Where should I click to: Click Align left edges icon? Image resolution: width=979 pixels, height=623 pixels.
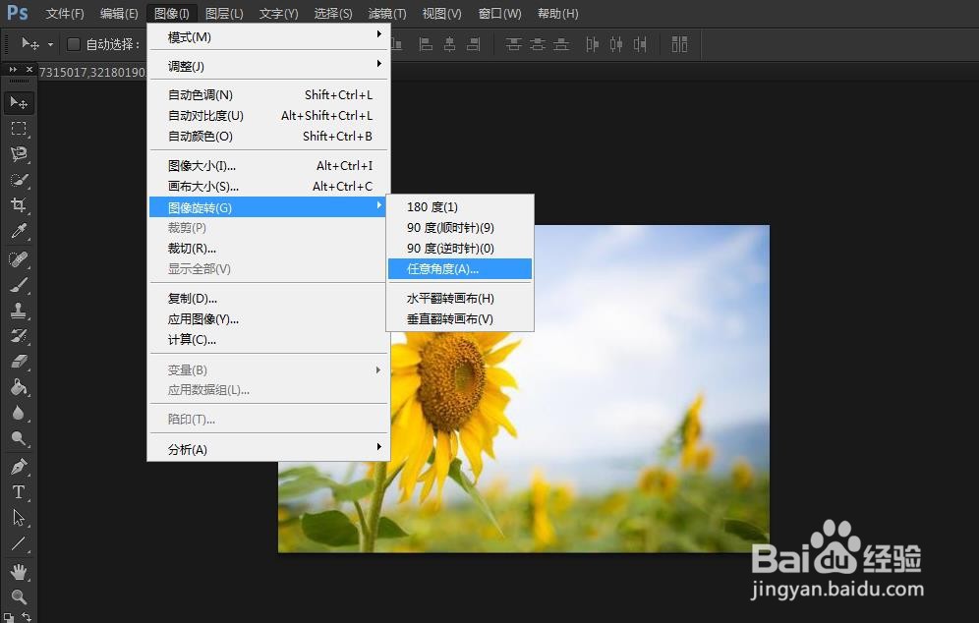pos(426,44)
